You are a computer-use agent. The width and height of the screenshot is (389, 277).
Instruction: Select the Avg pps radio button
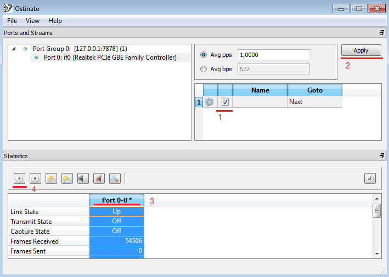(204, 55)
